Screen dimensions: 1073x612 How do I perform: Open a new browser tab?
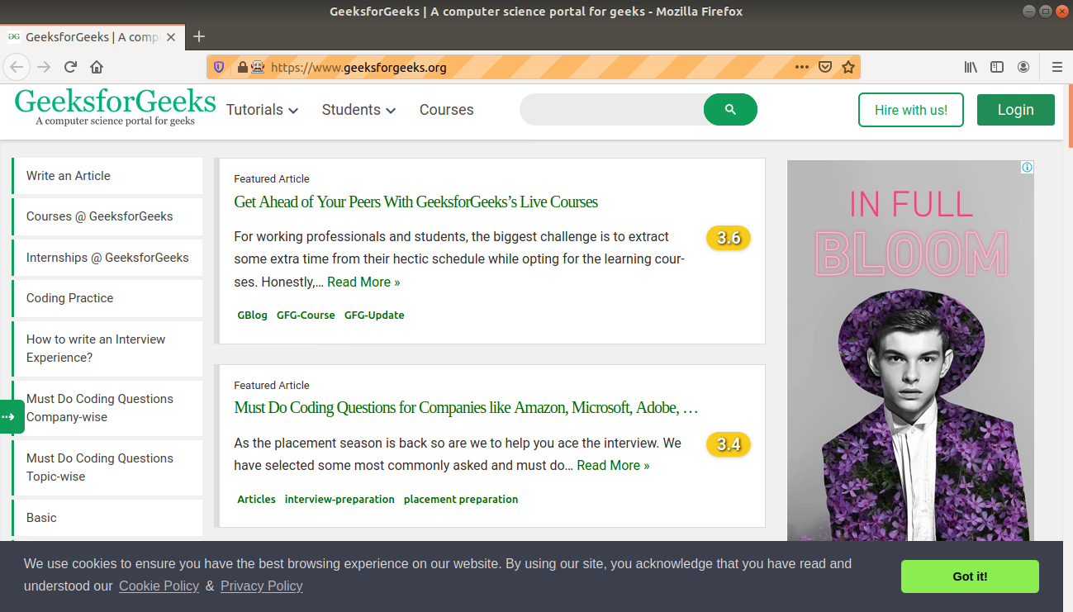pyautogui.click(x=198, y=36)
